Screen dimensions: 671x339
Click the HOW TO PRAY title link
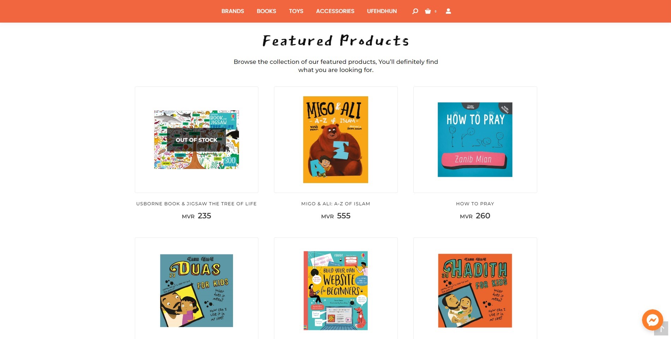coord(475,204)
